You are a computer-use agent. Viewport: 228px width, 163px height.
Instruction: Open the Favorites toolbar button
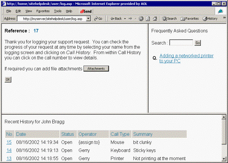coord(190,19)
